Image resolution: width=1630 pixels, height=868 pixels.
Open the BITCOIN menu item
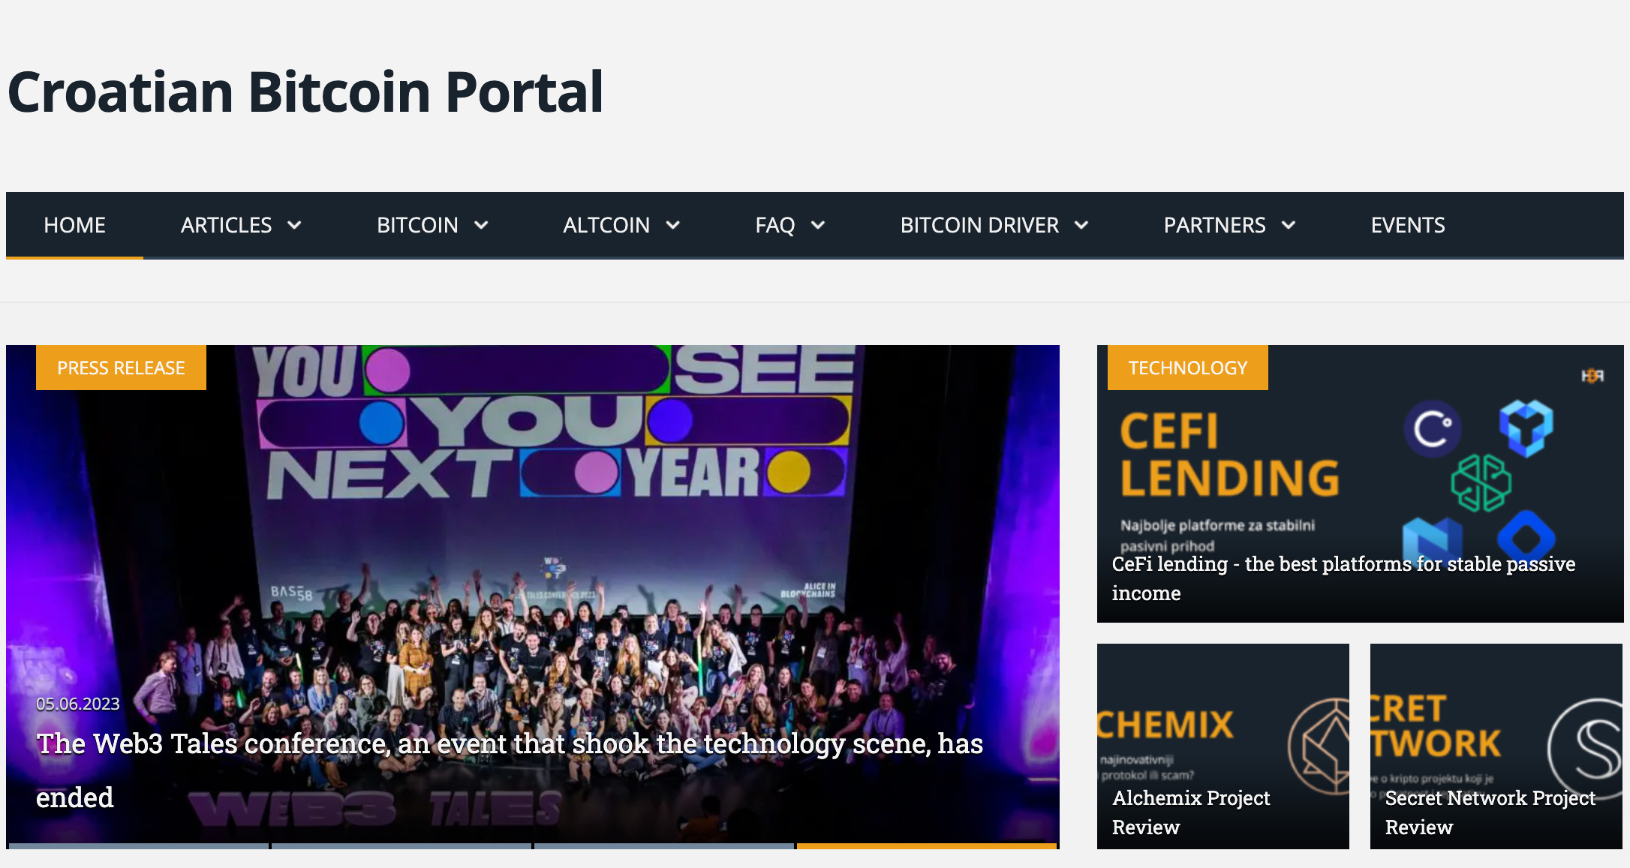click(417, 225)
